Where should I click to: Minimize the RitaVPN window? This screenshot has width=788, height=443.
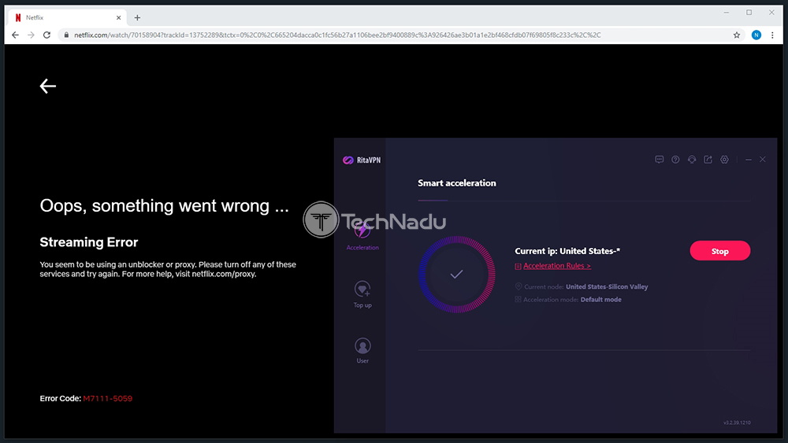point(749,160)
